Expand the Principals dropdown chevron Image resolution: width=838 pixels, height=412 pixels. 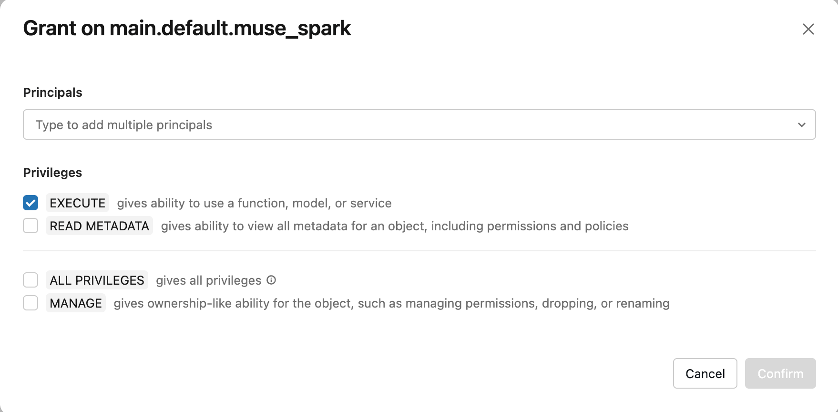(x=802, y=125)
